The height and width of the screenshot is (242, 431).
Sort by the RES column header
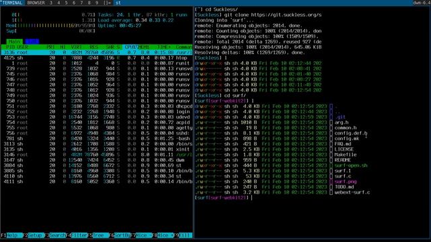pyautogui.click(x=94, y=47)
